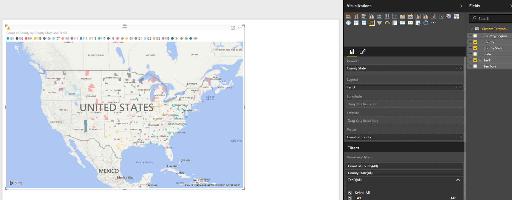
Task: Collapse the Custom Territories table tree
Action: tap(471, 29)
